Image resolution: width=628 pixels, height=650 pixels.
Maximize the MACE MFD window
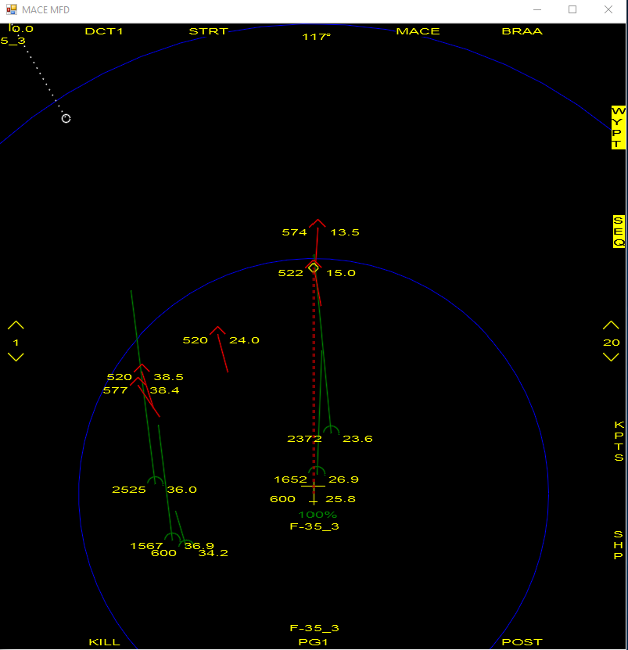click(x=572, y=9)
